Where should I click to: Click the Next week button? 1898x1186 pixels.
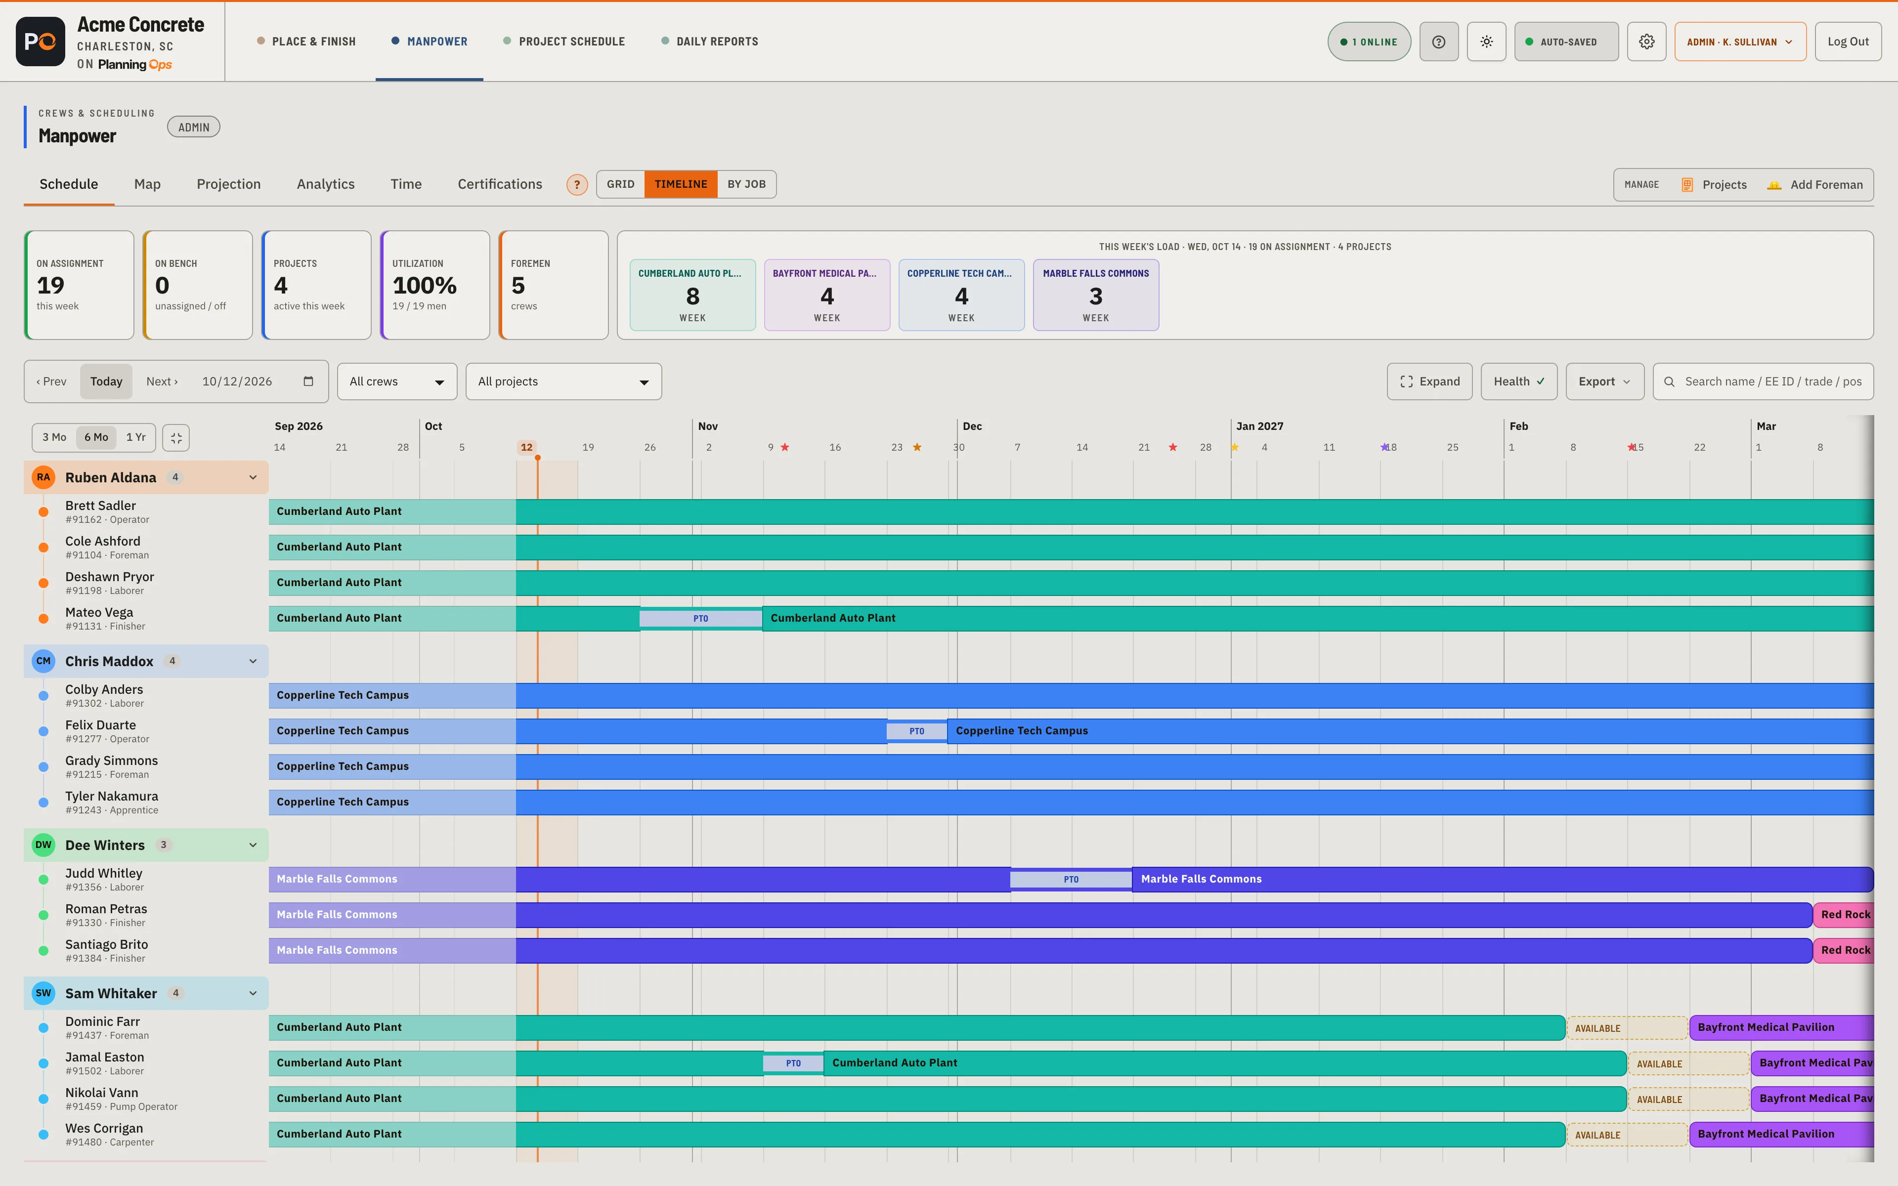point(162,381)
